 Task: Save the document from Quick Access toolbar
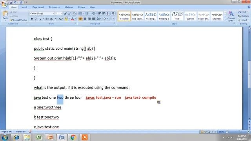point(11,2)
